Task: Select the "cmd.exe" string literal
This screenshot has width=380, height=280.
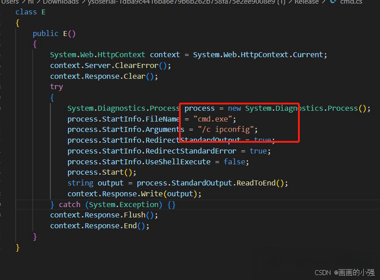Action: pos(213,119)
